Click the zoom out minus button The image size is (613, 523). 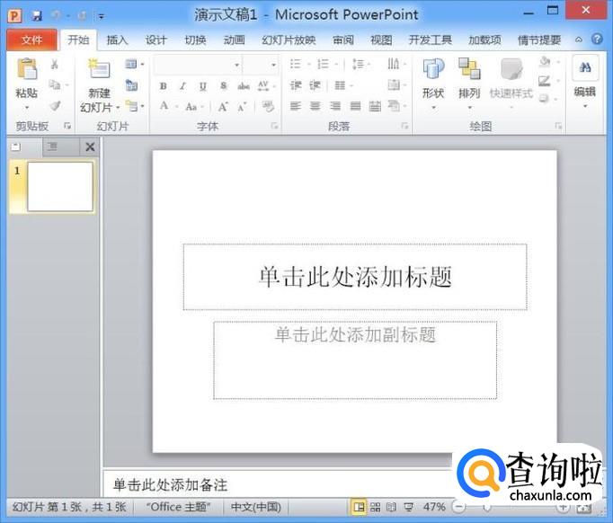click(459, 507)
